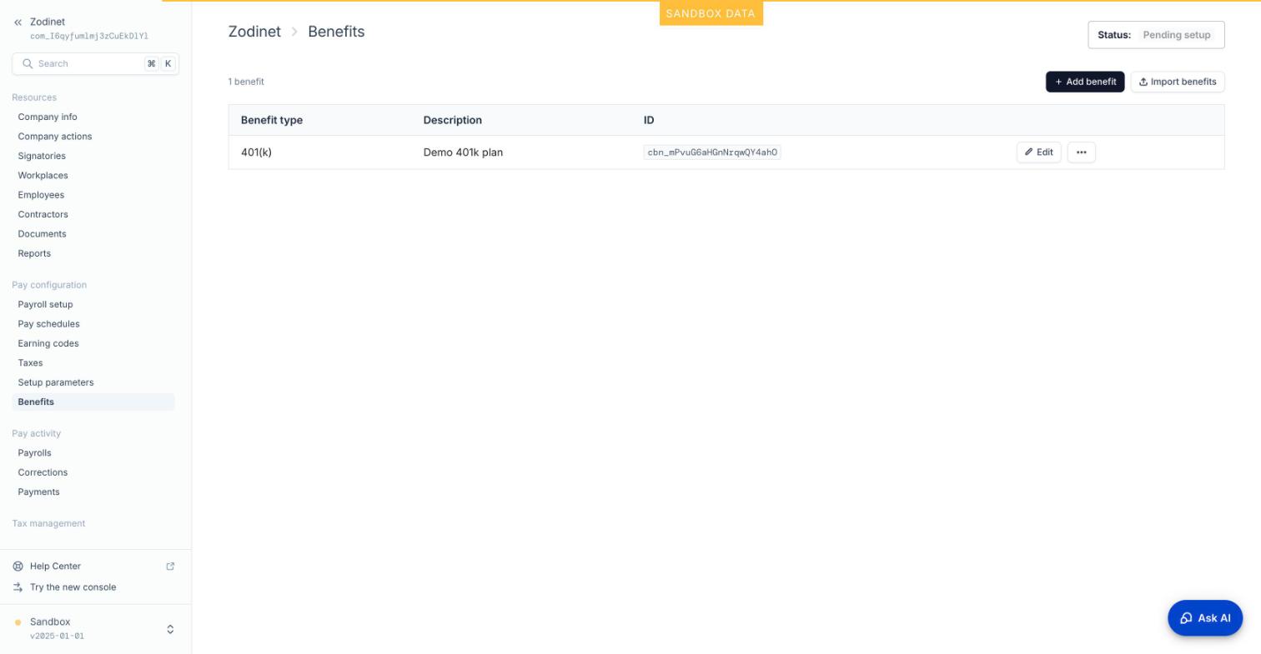
Task: Click Import benefits button
Action: 1177,82
